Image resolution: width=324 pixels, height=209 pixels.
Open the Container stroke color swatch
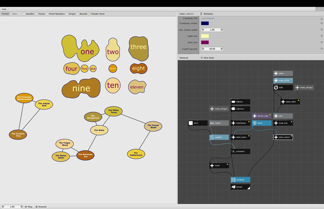click(x=205, y=23)
